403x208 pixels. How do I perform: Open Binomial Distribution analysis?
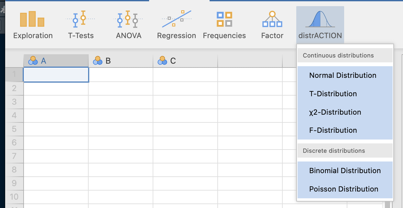(x=345, y=171)
